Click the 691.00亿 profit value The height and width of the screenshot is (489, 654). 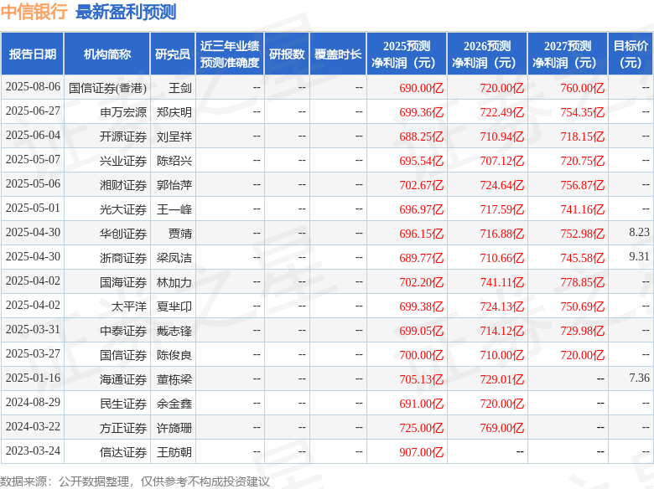(x=421, y=404)
